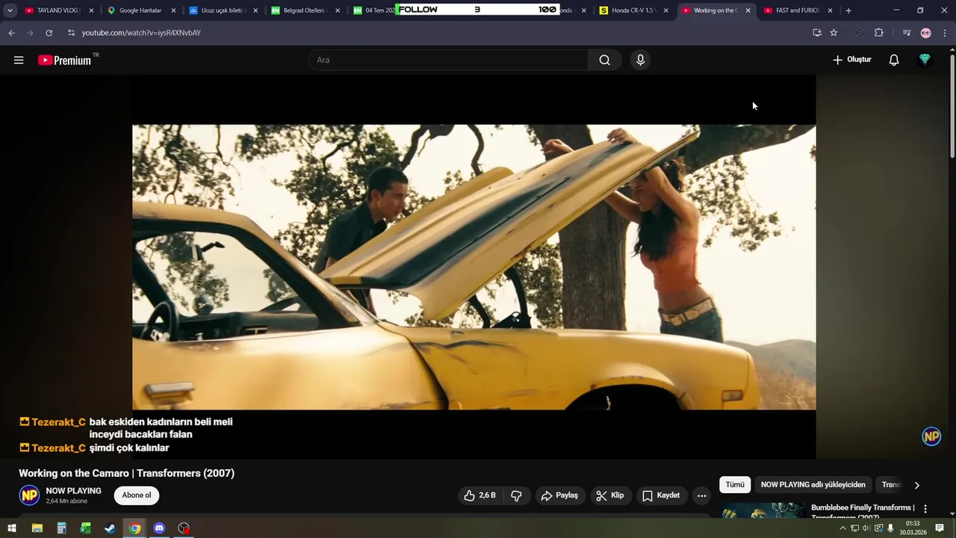Go back in browser history

pos(11,33)
